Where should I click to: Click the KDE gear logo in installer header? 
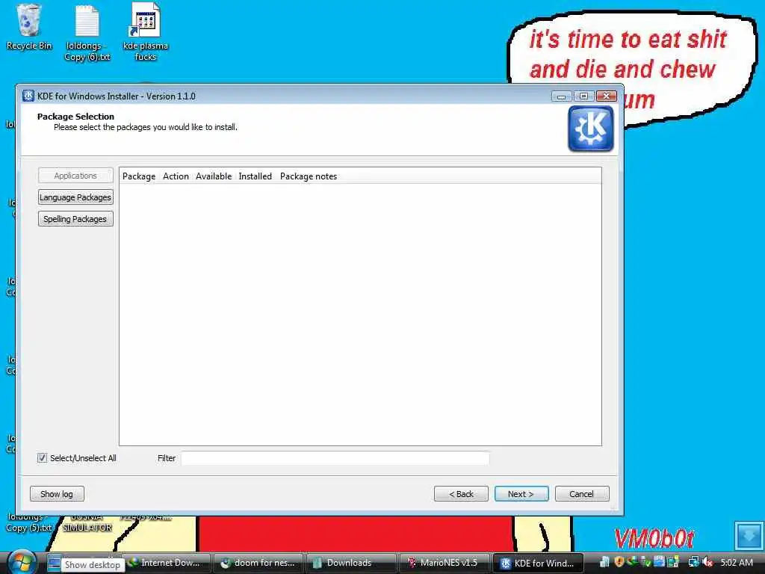pos(591,129)
